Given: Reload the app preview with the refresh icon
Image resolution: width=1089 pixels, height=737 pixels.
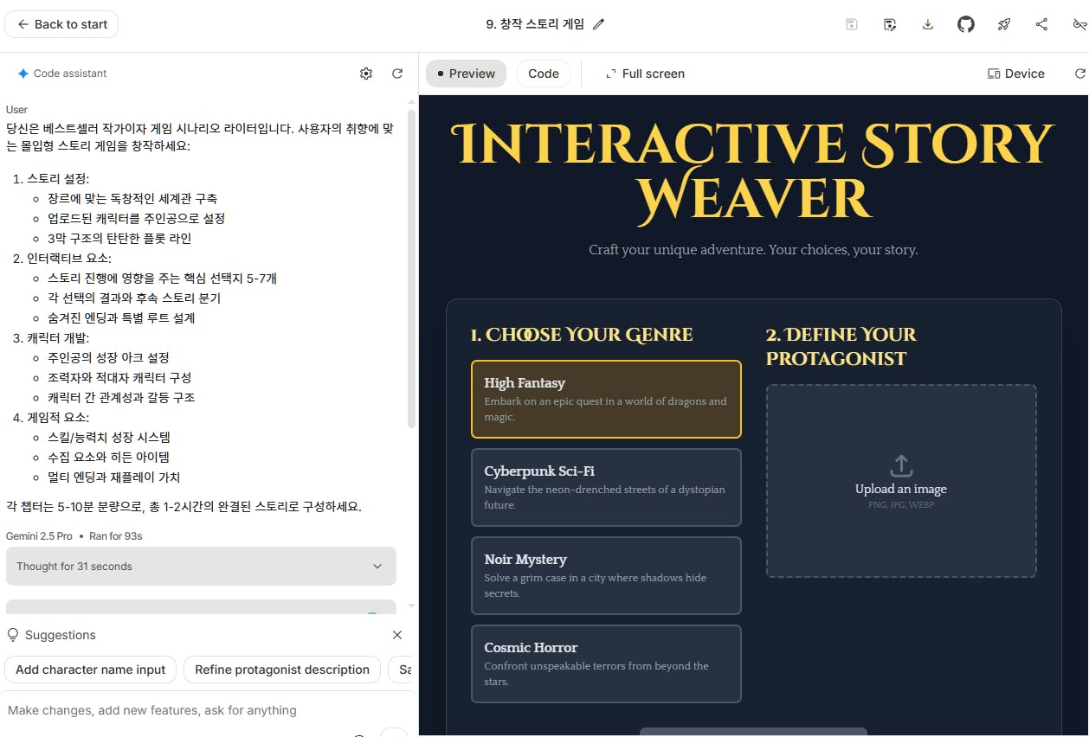Looking at the screenshot, I should 1079,74.
